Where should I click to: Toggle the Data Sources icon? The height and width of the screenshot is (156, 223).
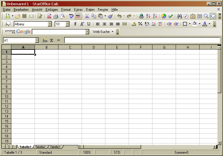click(x=199, y=16)
